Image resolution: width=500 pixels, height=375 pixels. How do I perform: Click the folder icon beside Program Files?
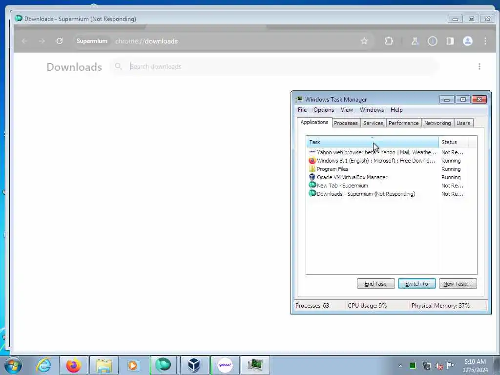coord(312,169)
